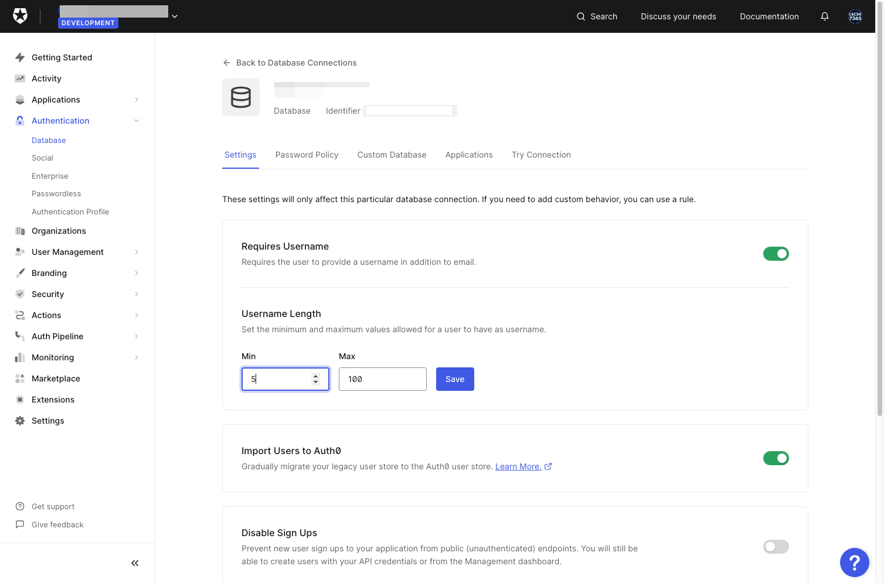This screenshot has height=583, width=884.
Task: Click the Search magnifier icon
Action: click(x=581, y=16)
